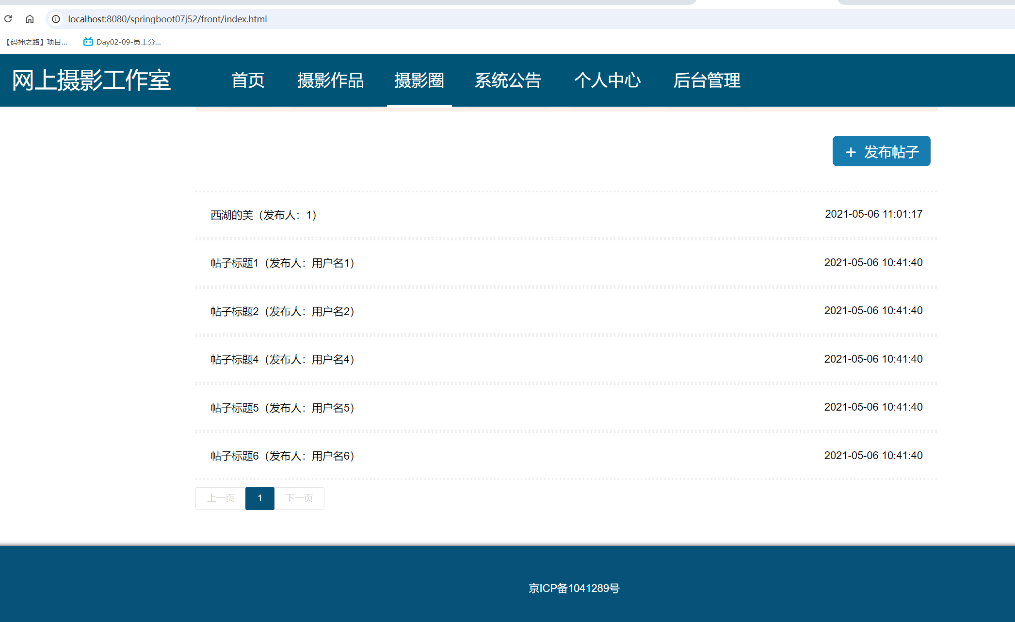
Task: Open 帖子标题6 by 用户名6
Action: (x=282, y=456)
